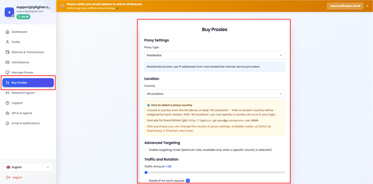Dismiss the verification banner with X
The width and height of the screenshot is (373, 184).
point(367,6)
